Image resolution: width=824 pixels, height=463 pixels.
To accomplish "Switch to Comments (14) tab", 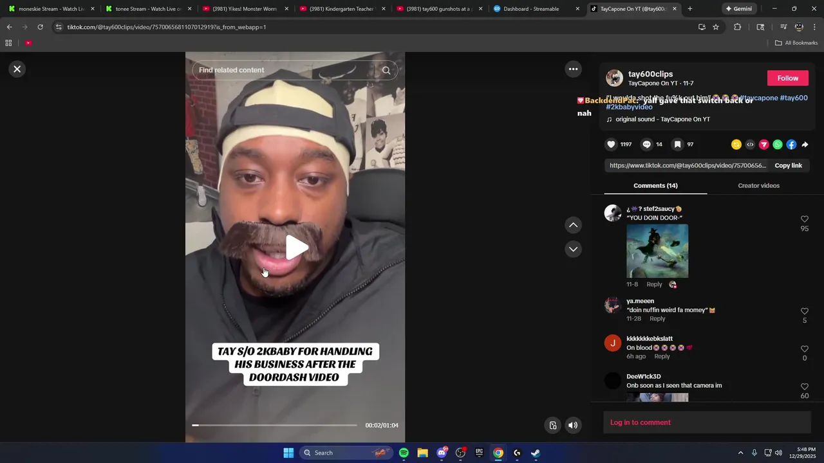I will pyautogui.click(x=655, y=185).
